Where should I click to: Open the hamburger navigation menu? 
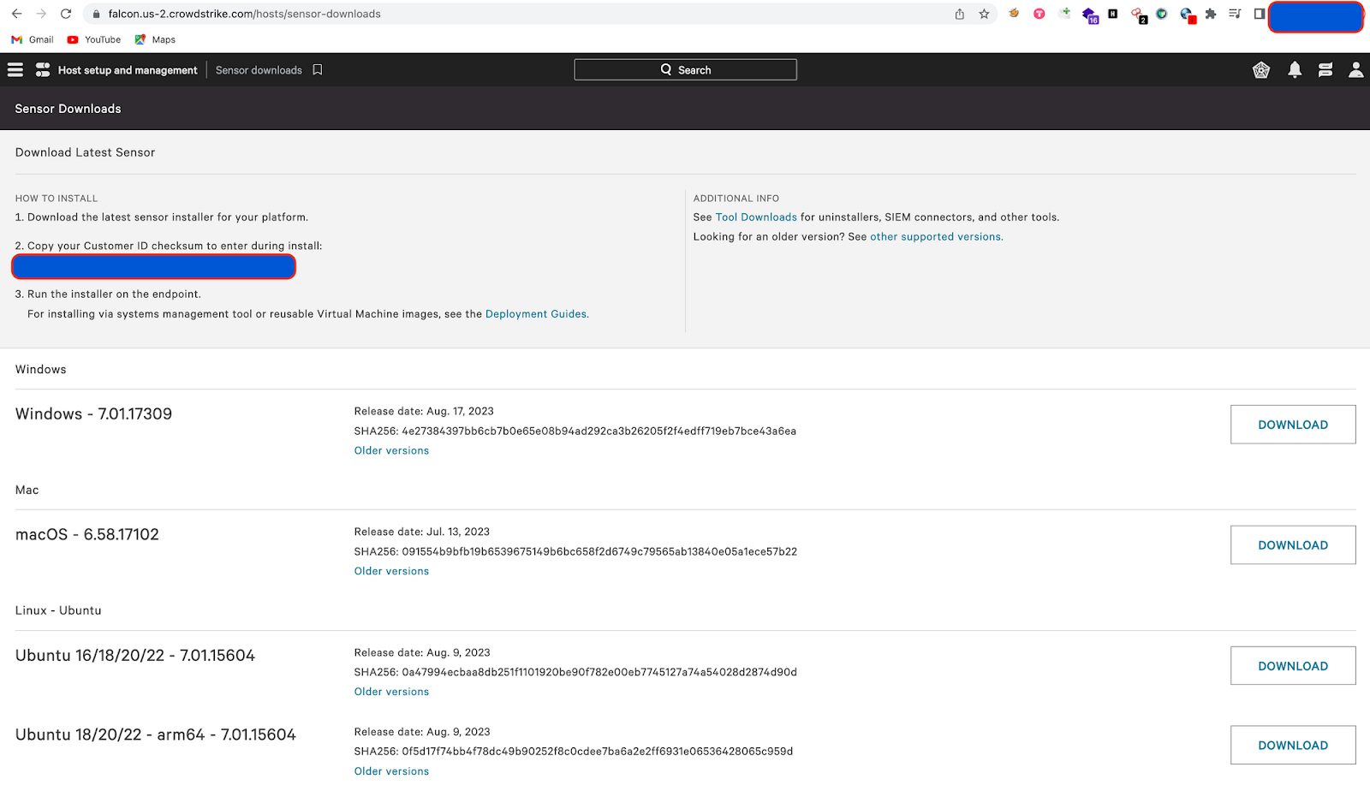pyautogui.click(x=15, y=70)
